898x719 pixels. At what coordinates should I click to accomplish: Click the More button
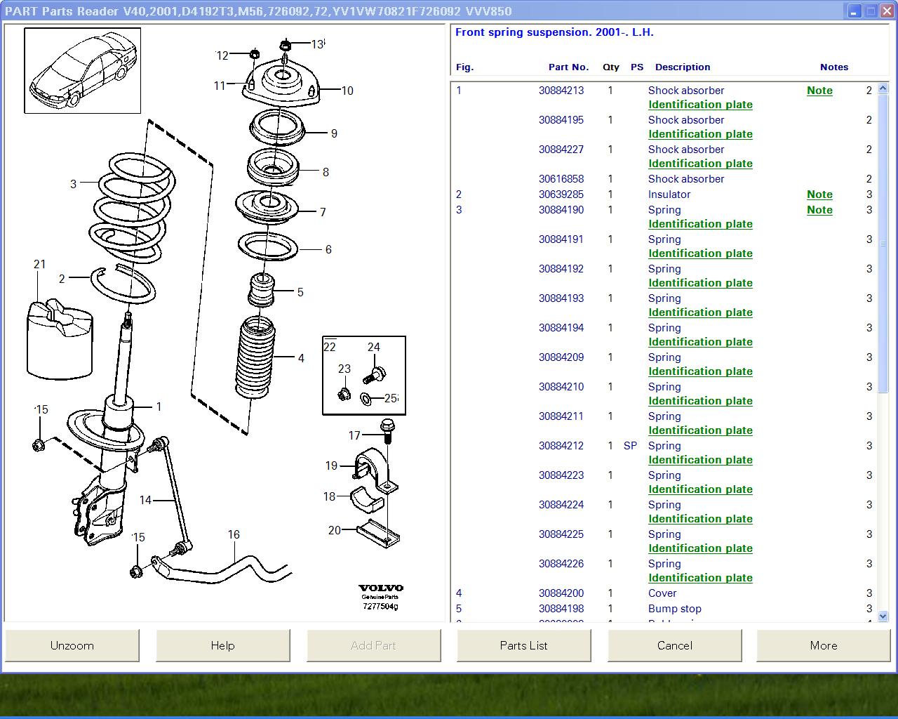823,645
